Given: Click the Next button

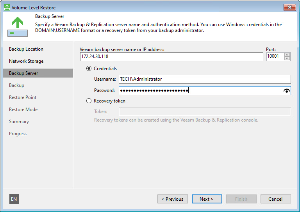Looking at the screenshot, I should click(207, 199).
